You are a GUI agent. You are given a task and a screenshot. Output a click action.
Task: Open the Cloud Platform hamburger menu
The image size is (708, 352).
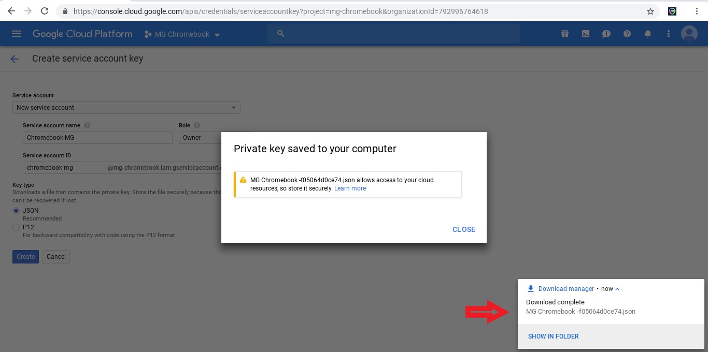16,34
